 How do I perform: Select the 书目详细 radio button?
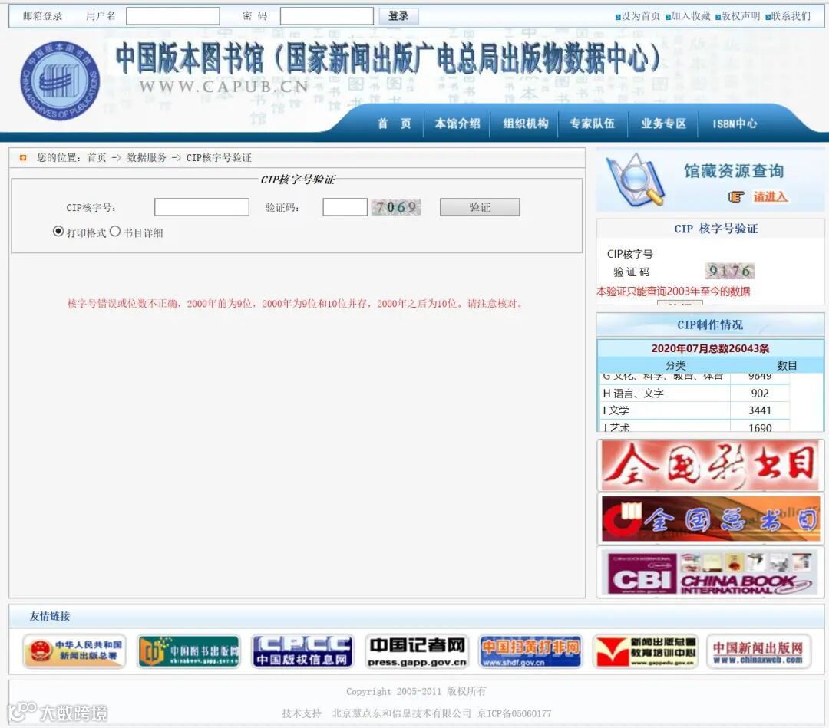point(115,232)
